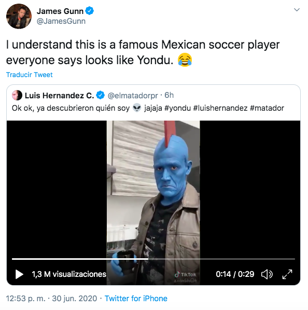Open the @JamesGunn handle link
Image resolution: width=308 pixels, height=310 pixels.
pyautogui.click(x=61, y=21)
